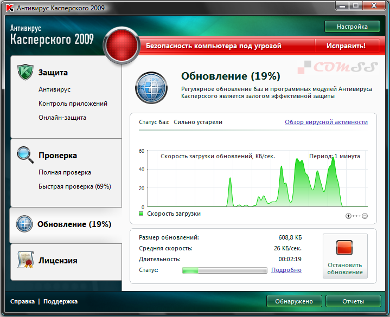Click the red stop square icon
The height and width of the screenshot is (317, 390).
pos(344,248)
